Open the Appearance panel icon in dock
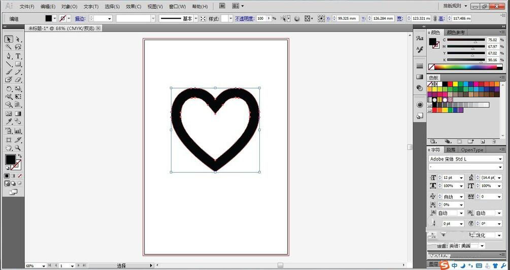The height and width of the screenshot is (270, 510). [420, 104]
